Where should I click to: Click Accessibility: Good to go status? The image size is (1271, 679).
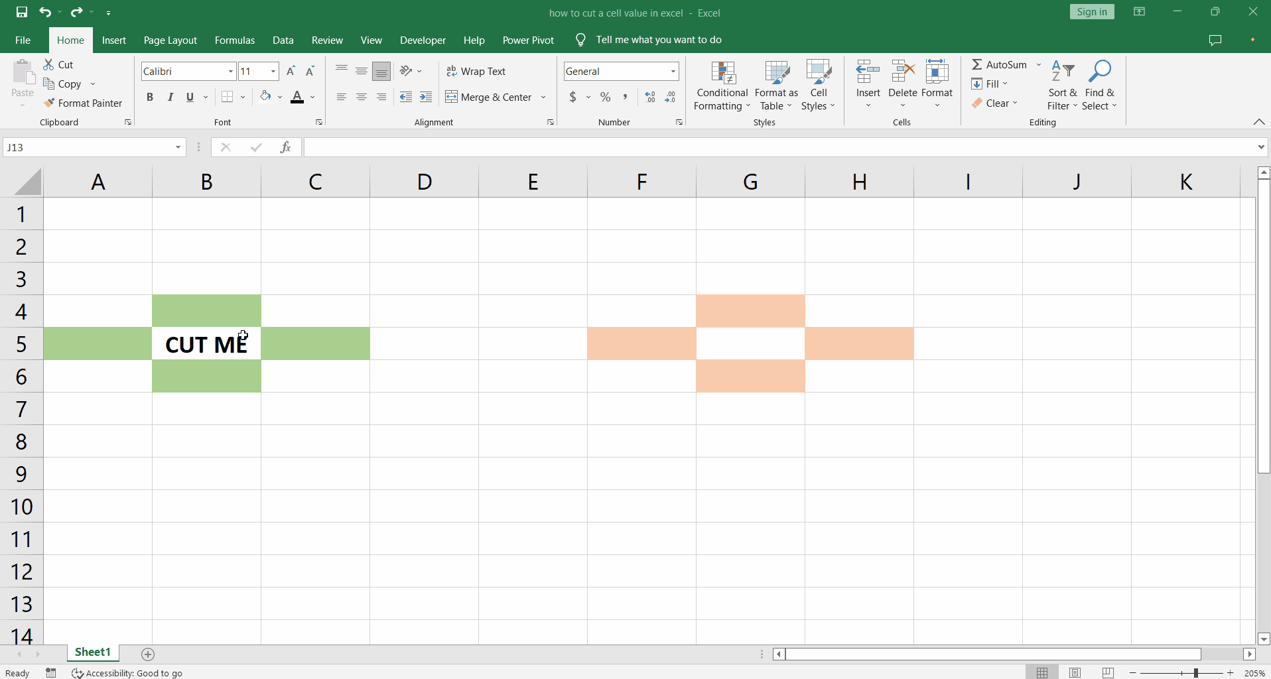(127, 673)
